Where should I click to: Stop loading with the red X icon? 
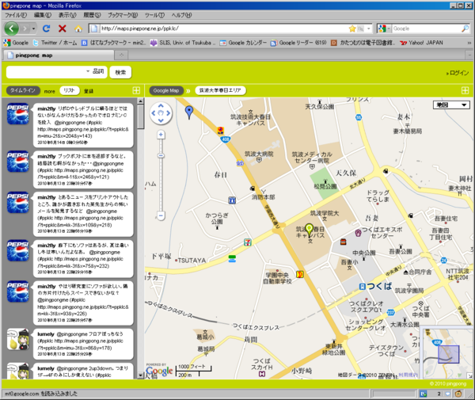[63, 29]
